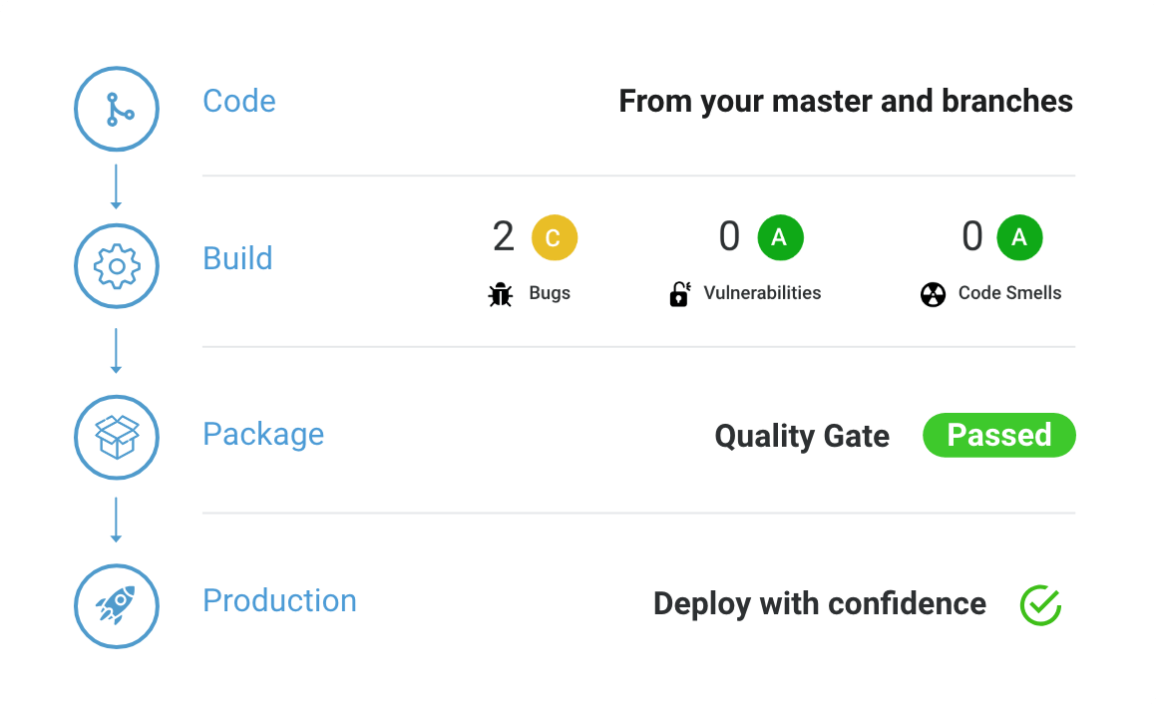Click the bugs count number 2
Viewport: 1157px width, 707px height.
pyautogui.click(x=504, y=237)
